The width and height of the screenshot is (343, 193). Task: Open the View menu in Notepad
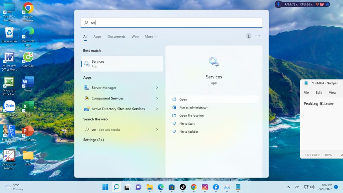click(x=333, y=92)
